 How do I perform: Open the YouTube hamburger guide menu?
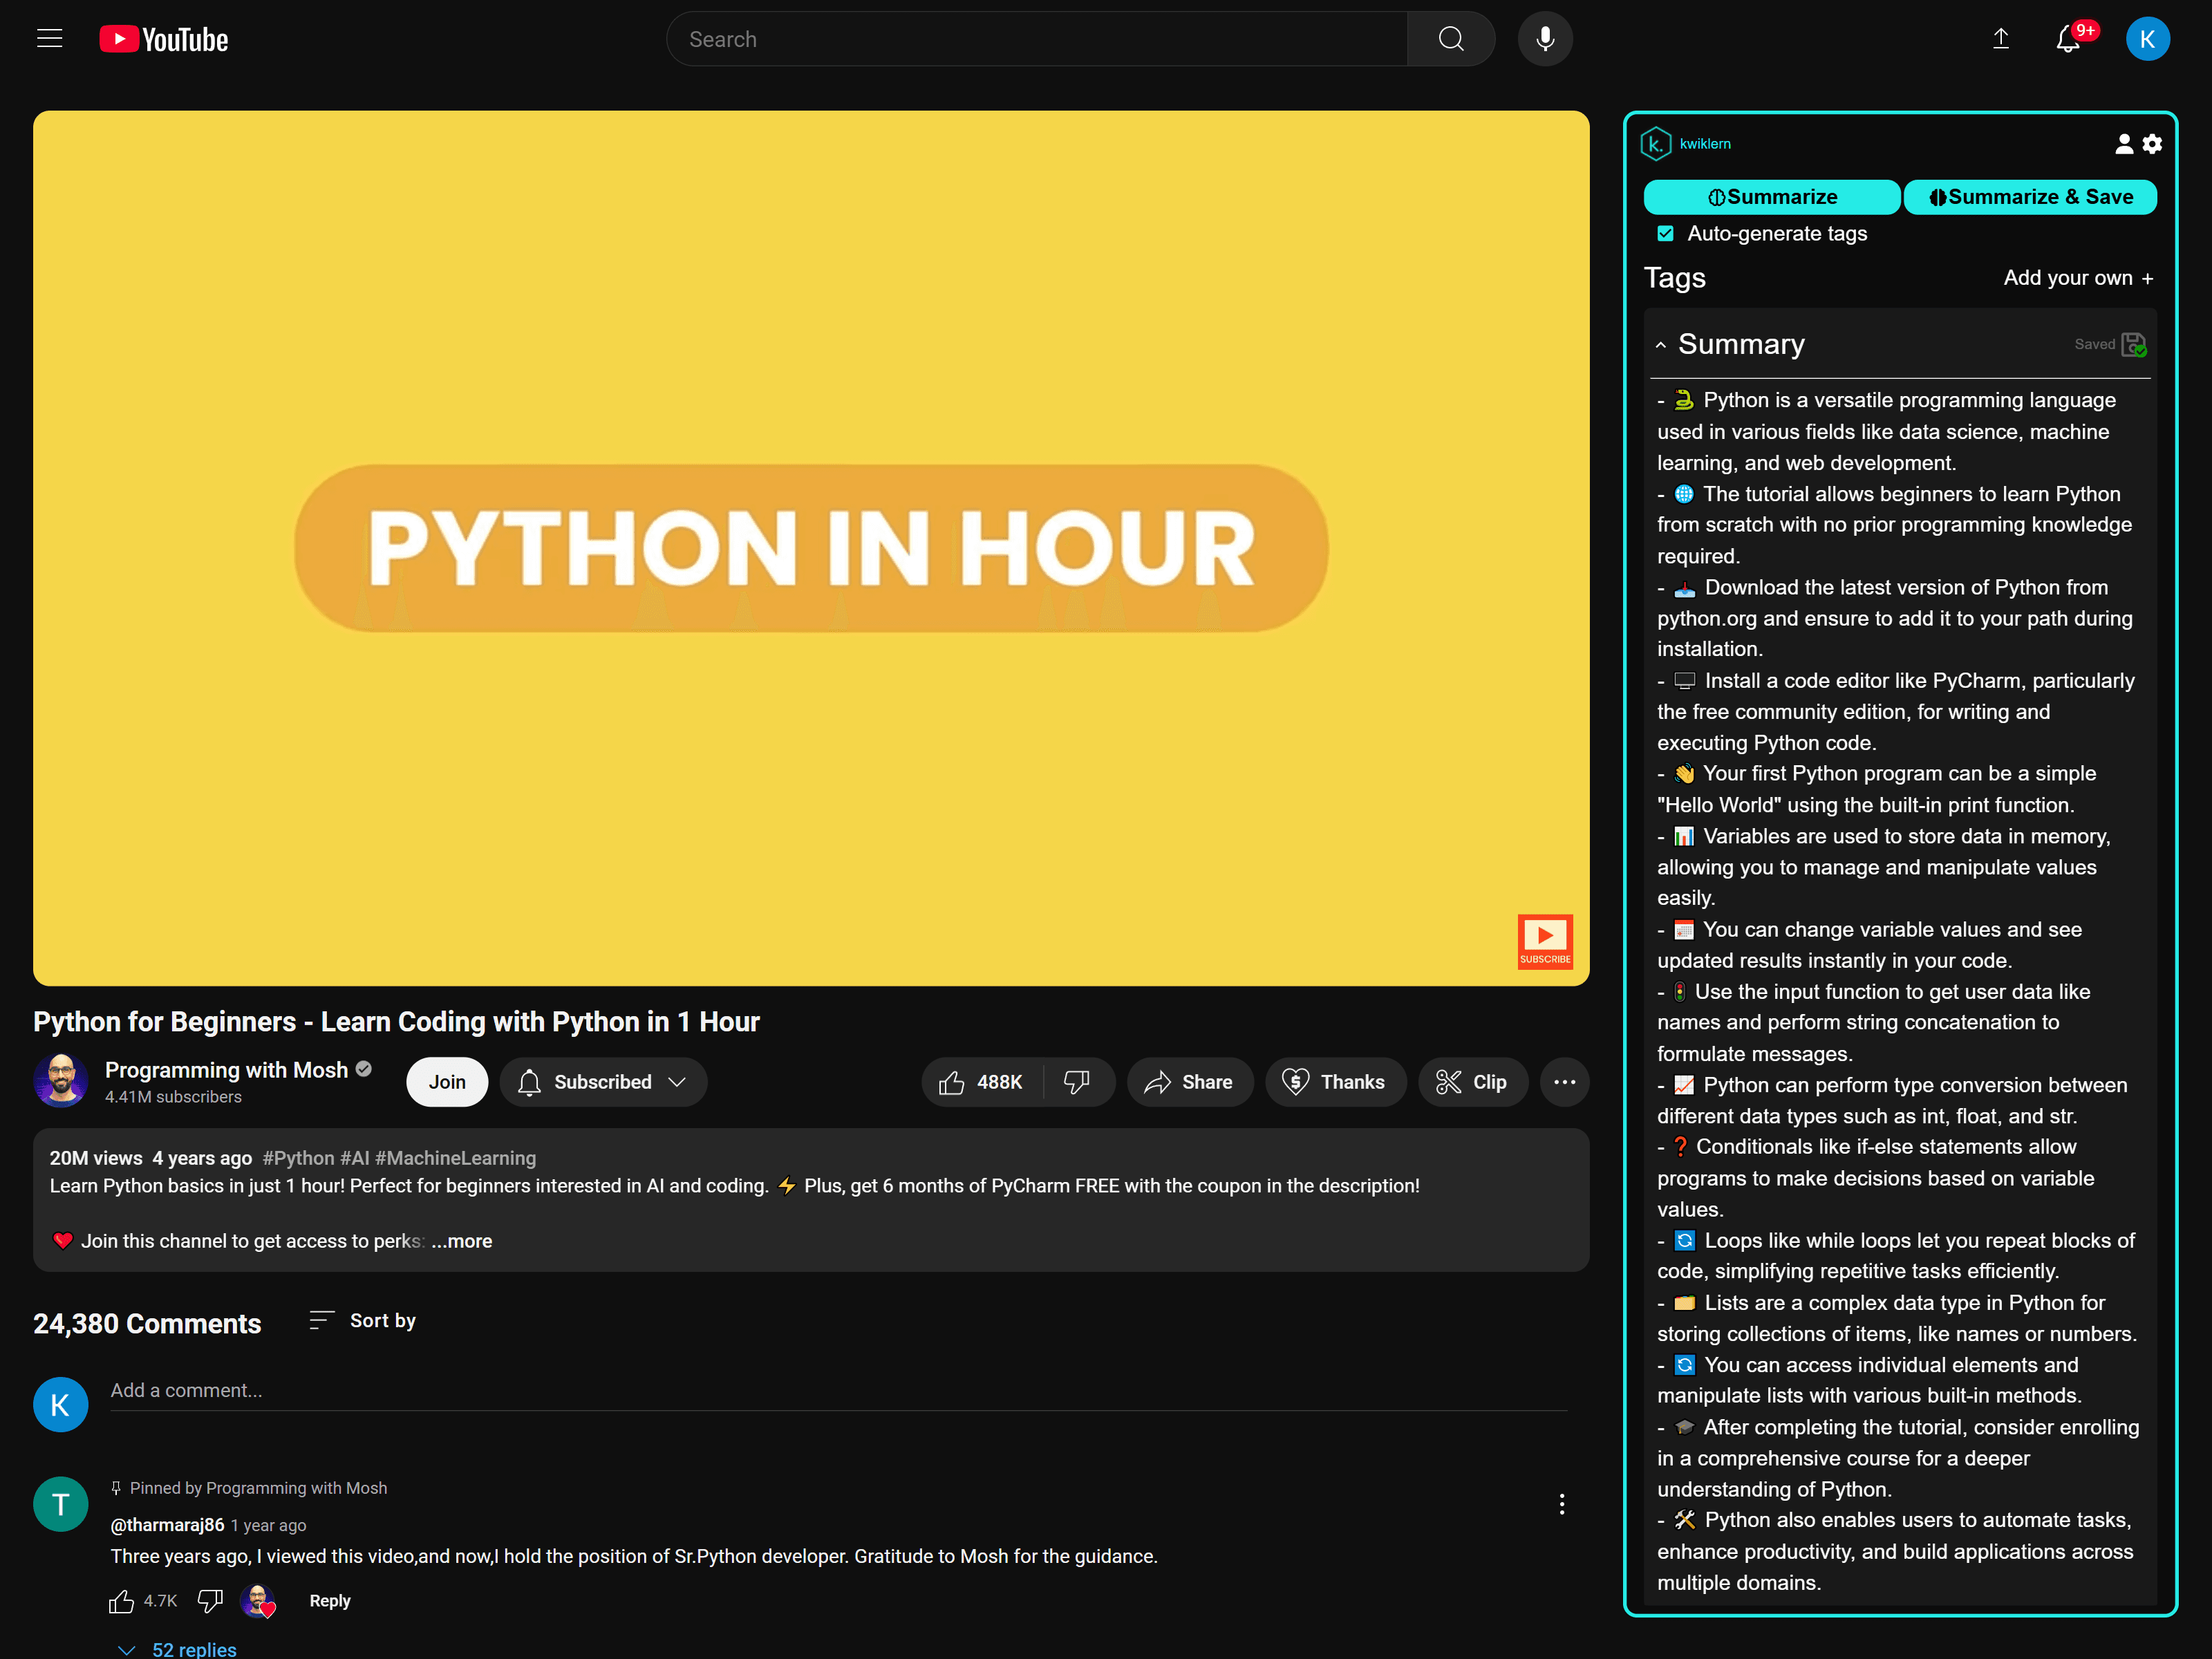tap(49, 39)
